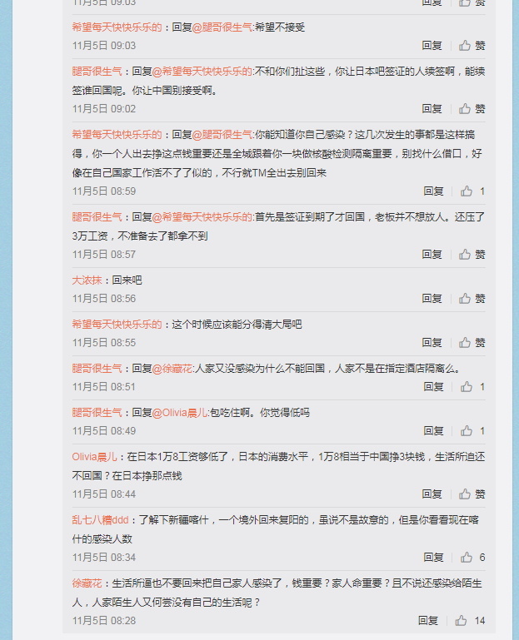Screen dimensions: 519x640
Task: Click @腿哥很生气 mention in 希望不接受 comment
Action: tap(222, 27)
